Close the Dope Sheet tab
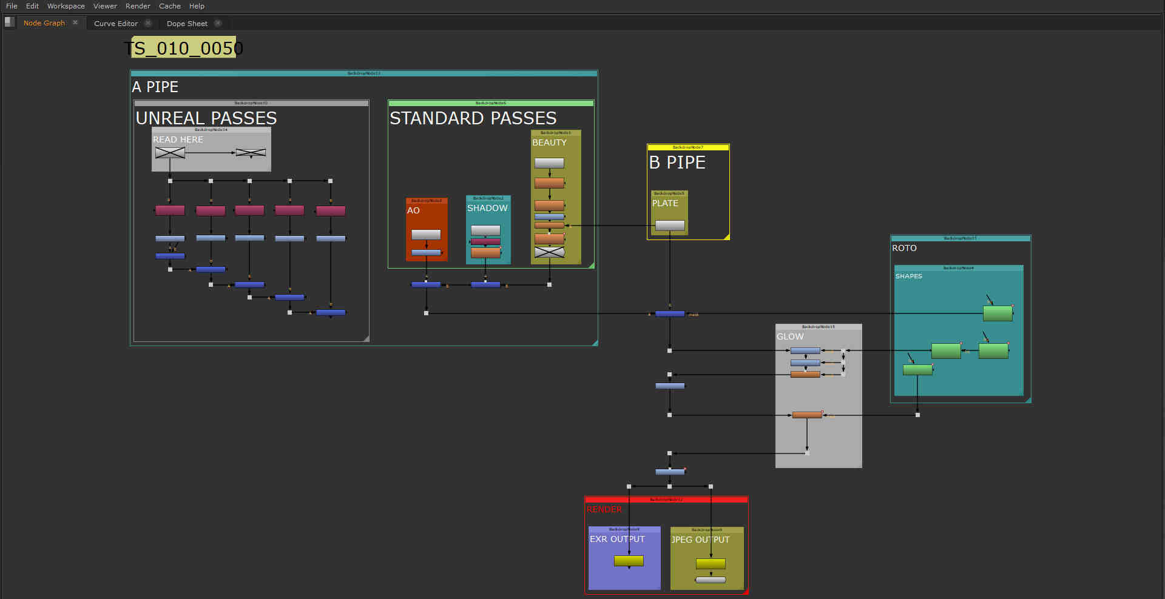This screenshot has height=599, width=1165. coord(218,23)
